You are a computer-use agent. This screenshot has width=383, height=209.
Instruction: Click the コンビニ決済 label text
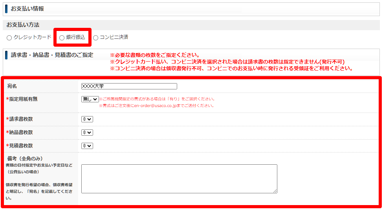point(114,38)
